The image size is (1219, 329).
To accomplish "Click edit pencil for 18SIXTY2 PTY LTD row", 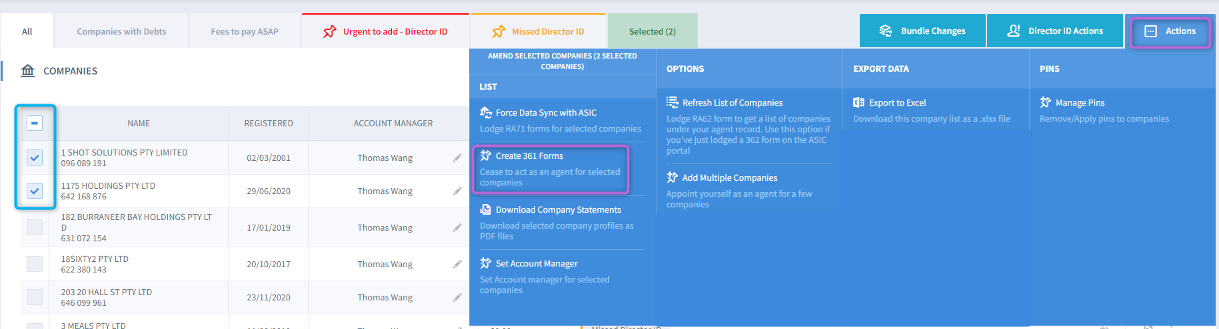I will point(457,265).
